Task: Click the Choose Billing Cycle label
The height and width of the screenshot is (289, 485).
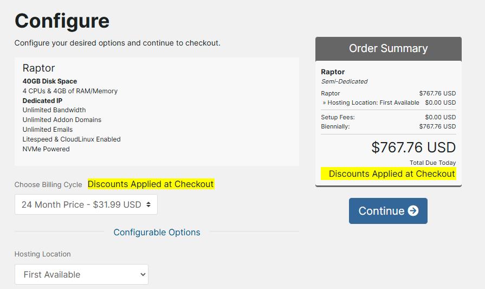Action: (48, 184)
